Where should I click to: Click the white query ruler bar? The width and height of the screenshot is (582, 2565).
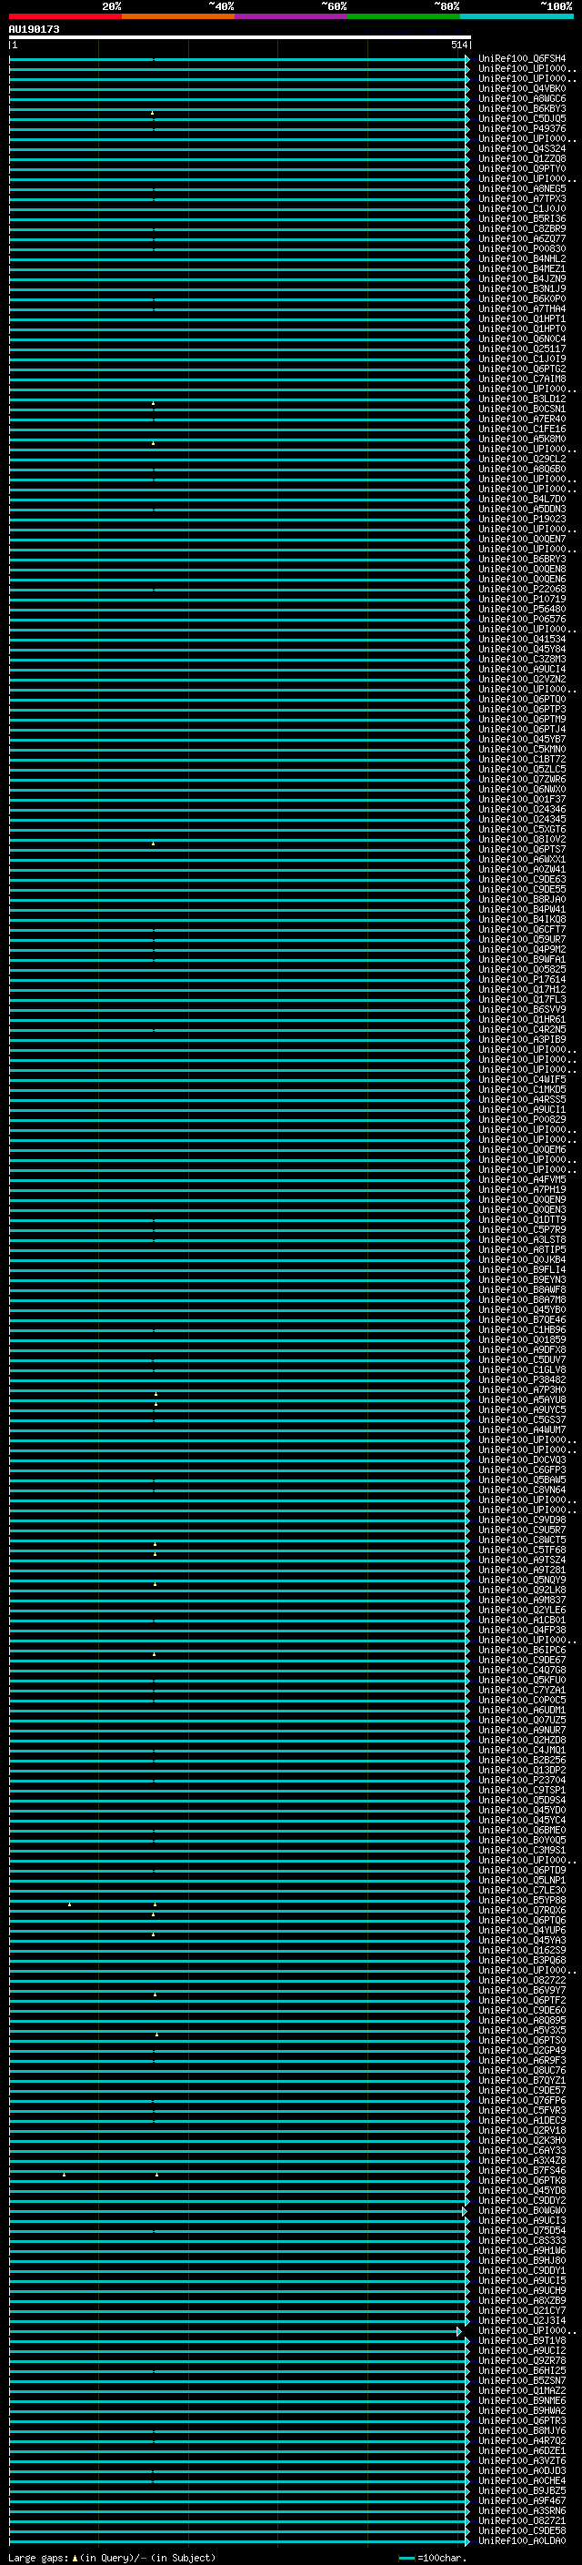click(x=240, y=36)
